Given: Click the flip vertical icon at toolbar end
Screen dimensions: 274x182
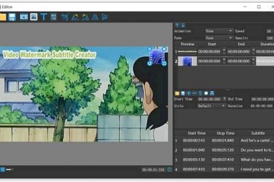Looking at the screenshot, I should tap(105, 17).
